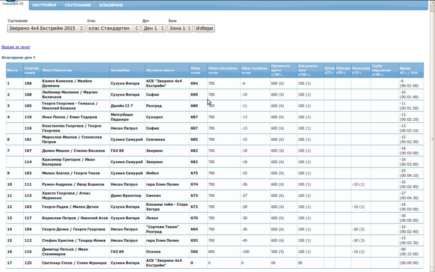Screen dimensions: 435x272
Task: Open the Клас dropdown showing клас Стандартен
Action: (x=113, y=28)
